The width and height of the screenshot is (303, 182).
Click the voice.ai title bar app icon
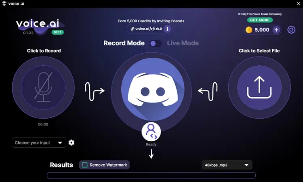point(4,4)
